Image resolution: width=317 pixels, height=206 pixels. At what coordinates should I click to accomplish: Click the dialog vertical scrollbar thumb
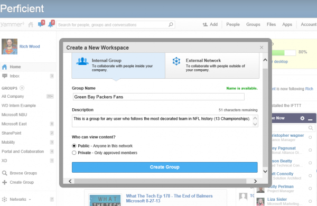coord(265,117)
